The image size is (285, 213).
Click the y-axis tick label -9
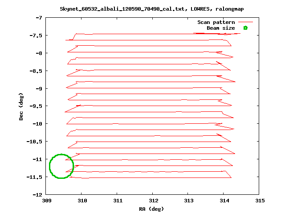coord(39,89)
